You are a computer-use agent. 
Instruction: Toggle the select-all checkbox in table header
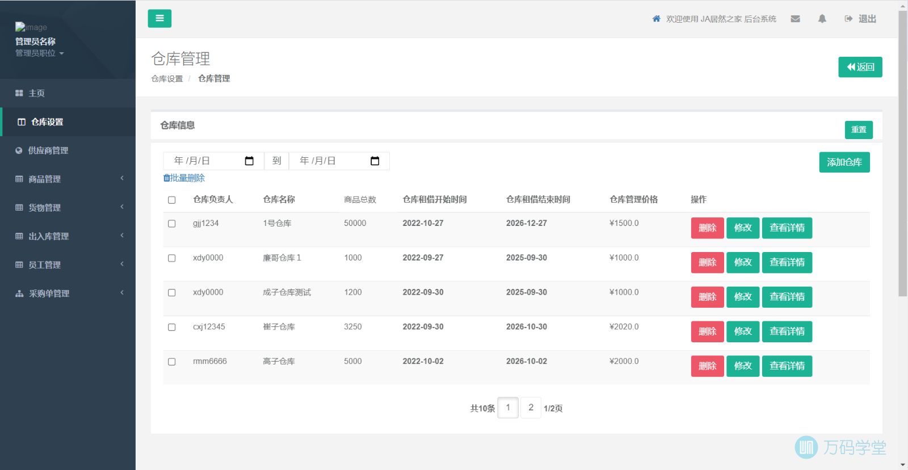tap(172, 200)
